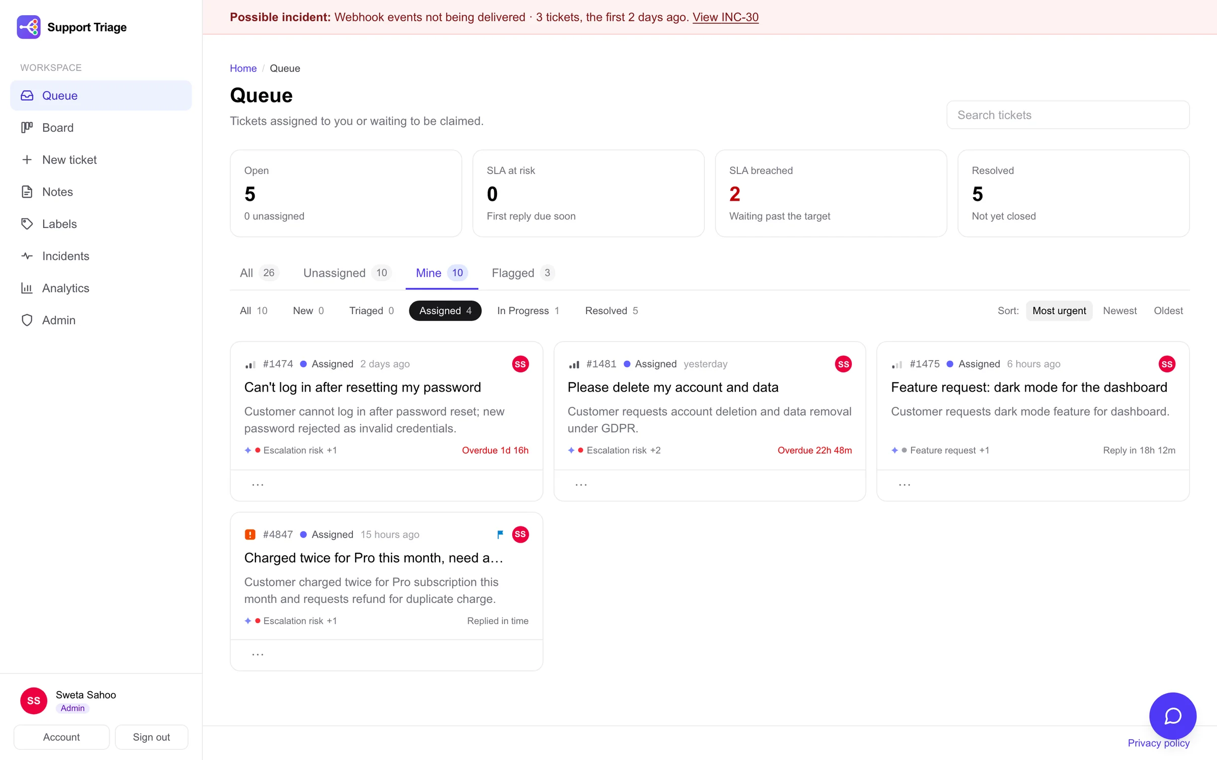The height and width of the screenshot is (760, 1217).
Task: Open the Labels tag icon
Action: click(x=27, y=223)
